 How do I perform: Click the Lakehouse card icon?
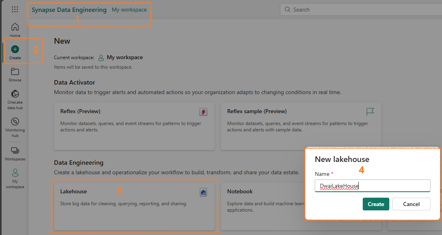coord(203,192)
